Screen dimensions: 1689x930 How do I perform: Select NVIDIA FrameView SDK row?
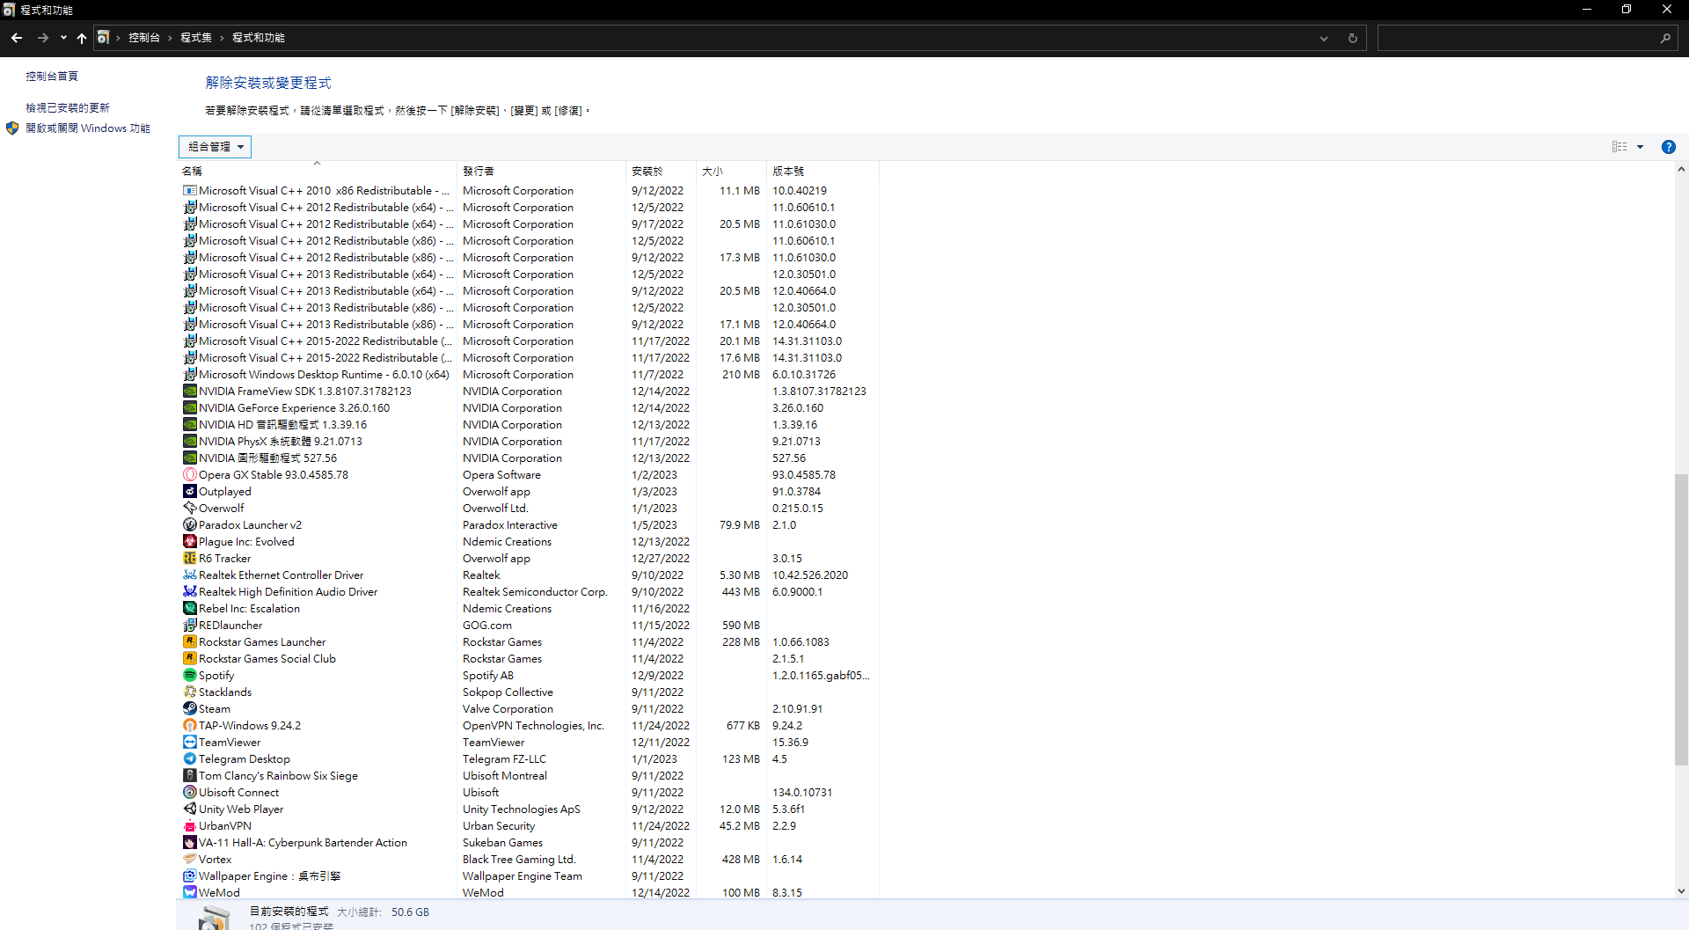pos(528,392)
